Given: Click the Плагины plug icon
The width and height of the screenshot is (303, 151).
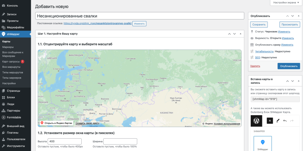Looking at the screenshot, I should [x=3, y=133].
